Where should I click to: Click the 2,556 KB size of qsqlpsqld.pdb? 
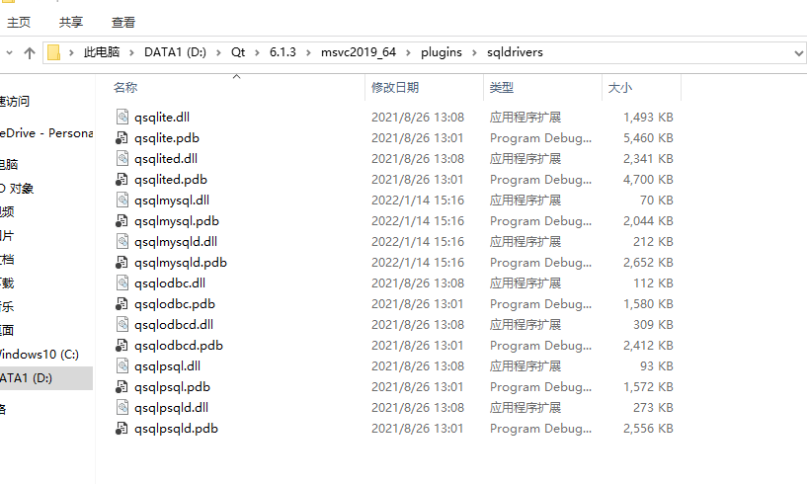pos(648,429)
